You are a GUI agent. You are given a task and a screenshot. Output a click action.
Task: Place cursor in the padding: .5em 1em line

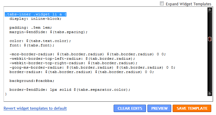[31, 27]
